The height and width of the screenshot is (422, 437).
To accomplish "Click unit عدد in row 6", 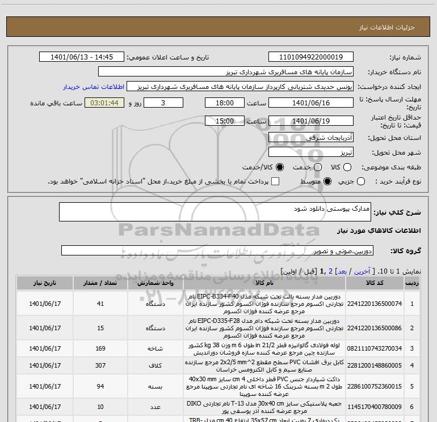I will point(156,407).
